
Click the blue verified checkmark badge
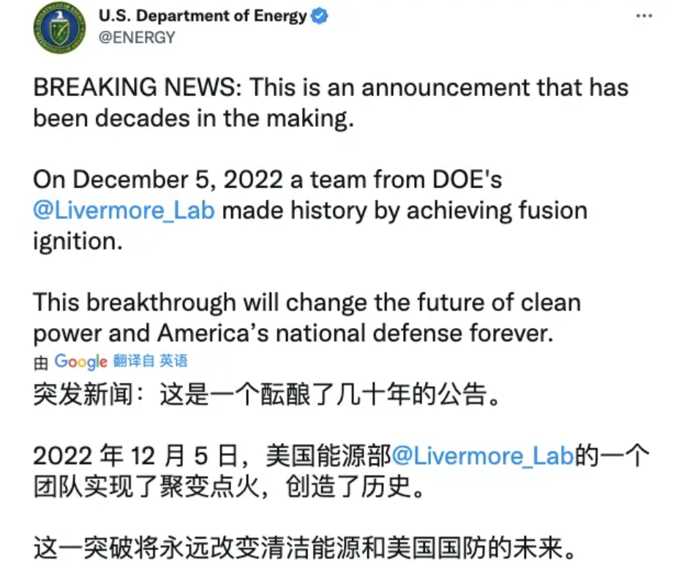[x=320, y=16]
